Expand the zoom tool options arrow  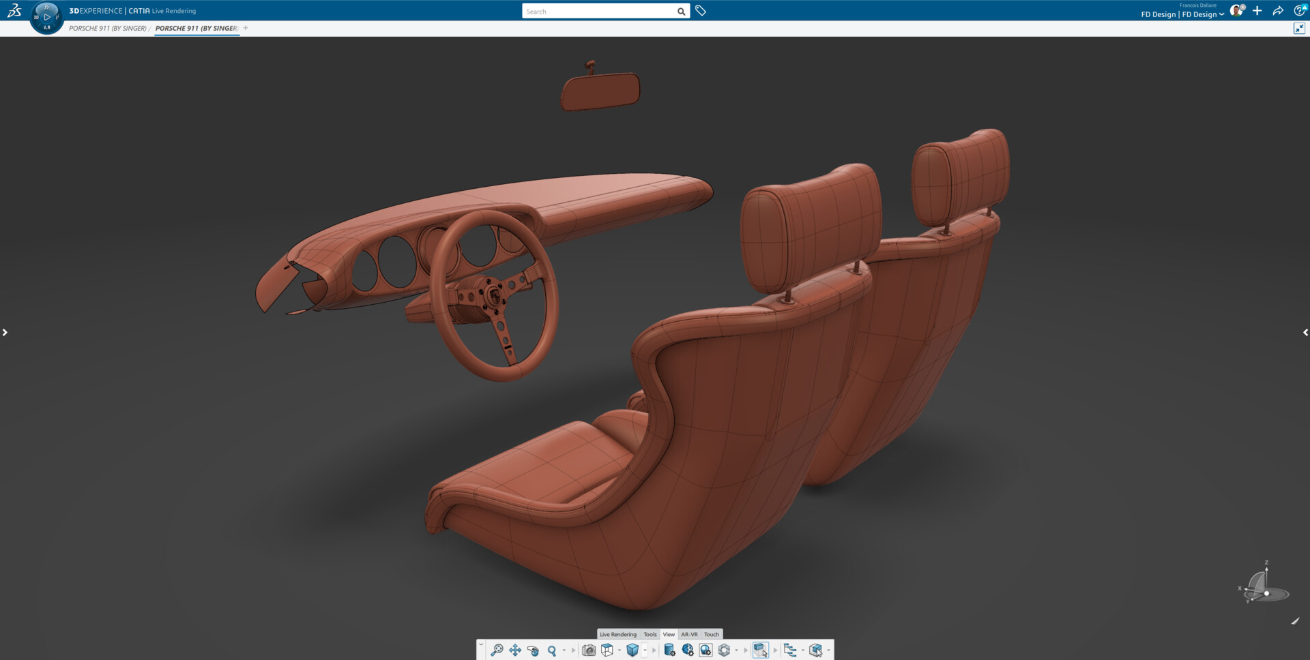[564, 650]
